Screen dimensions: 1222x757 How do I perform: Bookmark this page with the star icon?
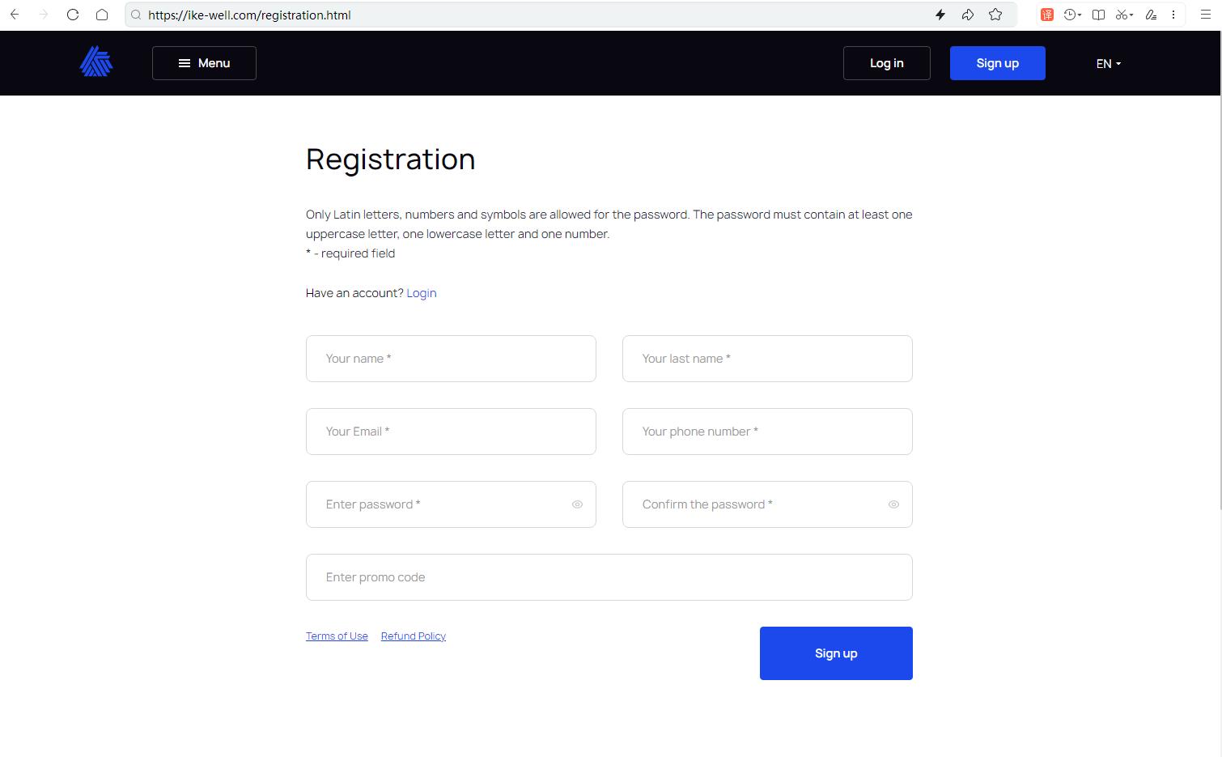pyautogui.click(x=995, y=15)
